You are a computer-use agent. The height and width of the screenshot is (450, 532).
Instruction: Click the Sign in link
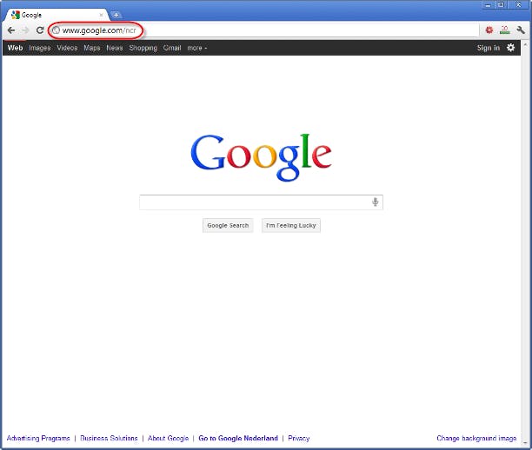point(489,48)
